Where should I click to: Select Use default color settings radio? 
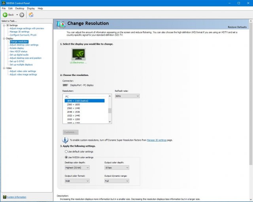66,151
